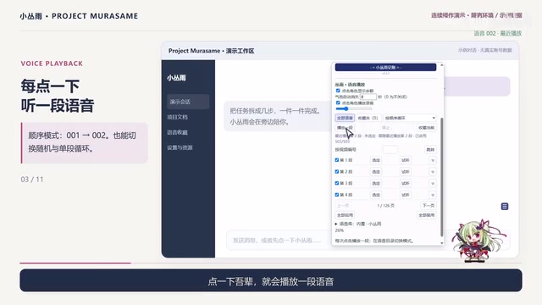Switch to the 全部语音 tab
Image resolution: width=542 pixels, height=305 pixels.
point(345,118)
